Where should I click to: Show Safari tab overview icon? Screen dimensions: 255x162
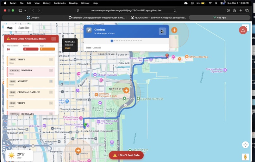pyautogui.click(x=247, y=10)
